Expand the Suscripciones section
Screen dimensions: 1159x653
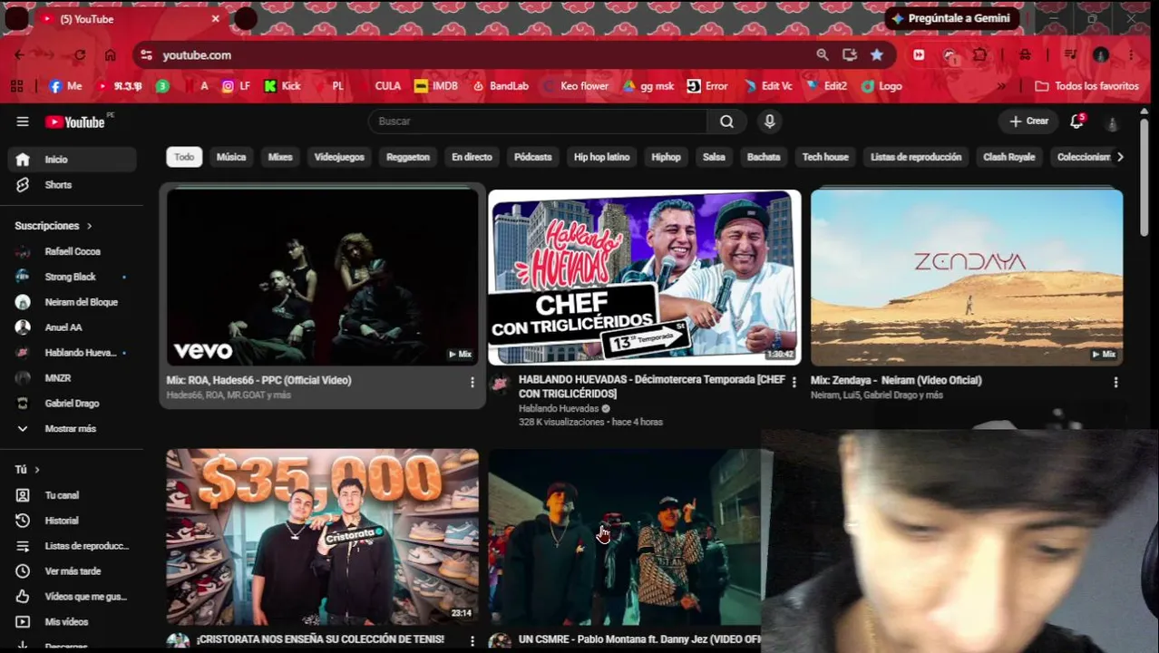point(54,226)
